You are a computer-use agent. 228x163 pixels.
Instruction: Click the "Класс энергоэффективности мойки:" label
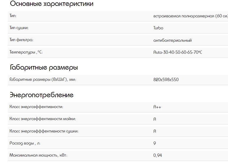[43, 119]
